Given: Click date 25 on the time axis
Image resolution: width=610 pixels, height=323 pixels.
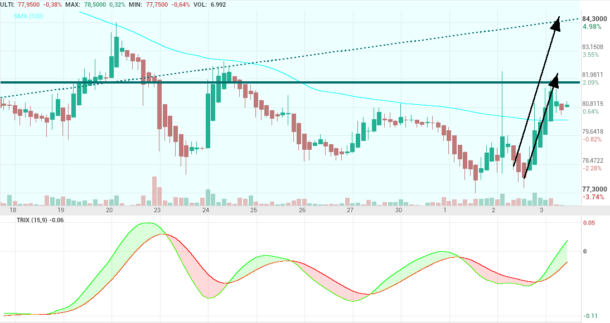Looking at the screenshot, I should (x=254, y=211).
